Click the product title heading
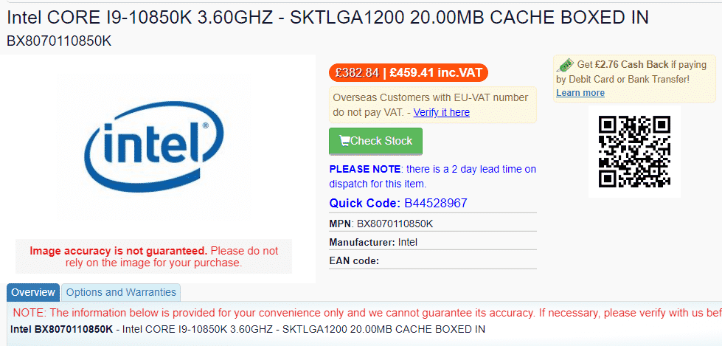This screenshot has height=346, width=722. click(x=328, y=18)
